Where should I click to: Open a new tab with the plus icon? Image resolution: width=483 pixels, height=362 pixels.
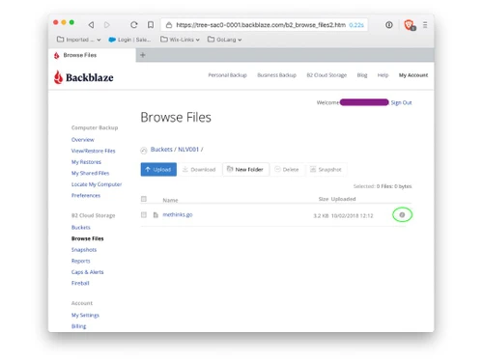[143, 55]
